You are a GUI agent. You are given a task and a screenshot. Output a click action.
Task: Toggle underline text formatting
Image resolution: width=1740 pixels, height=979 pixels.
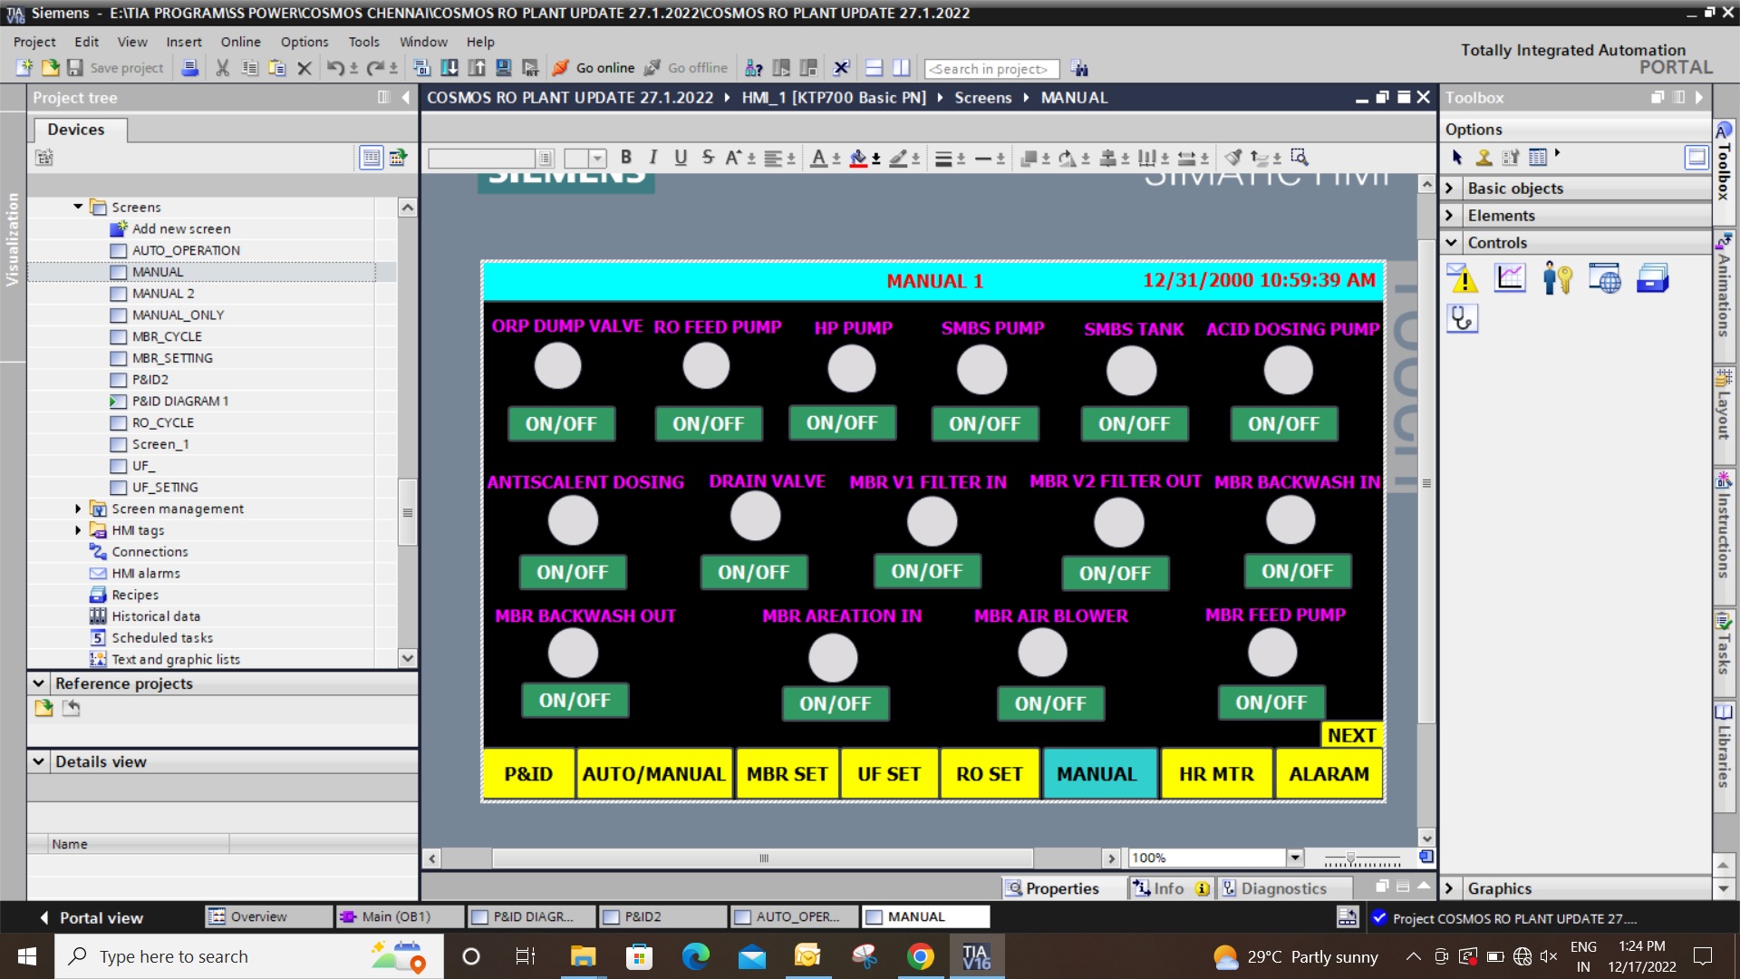681,158
